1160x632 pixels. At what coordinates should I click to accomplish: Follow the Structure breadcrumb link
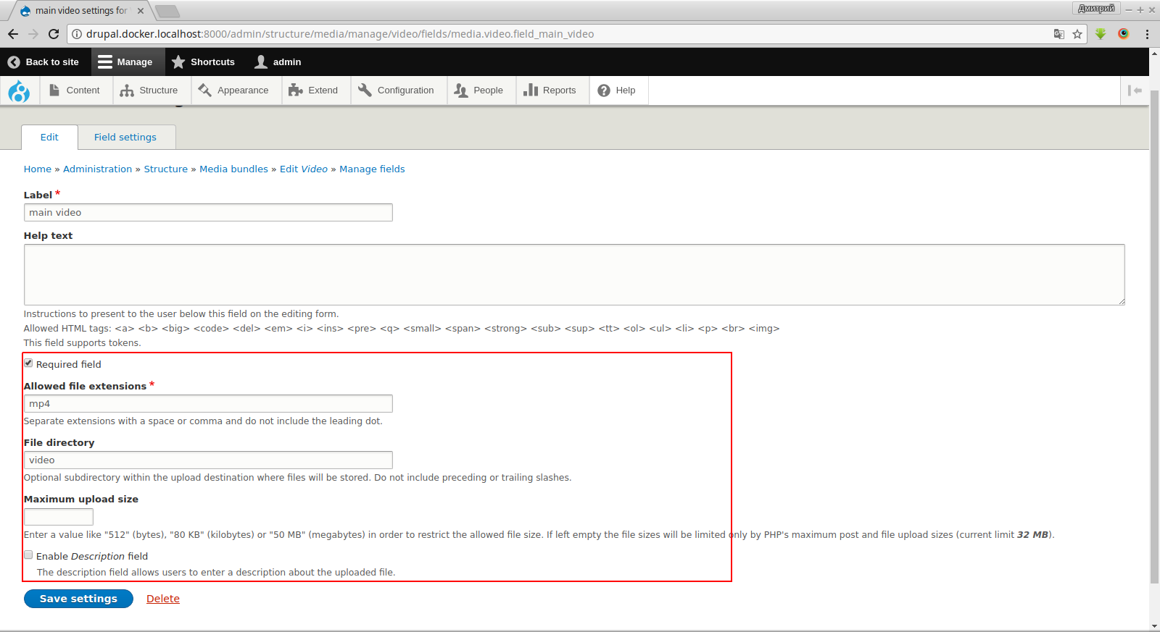(x=166, y=169)
